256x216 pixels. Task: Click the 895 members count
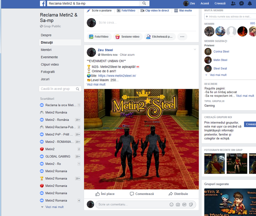pos(252,23)
